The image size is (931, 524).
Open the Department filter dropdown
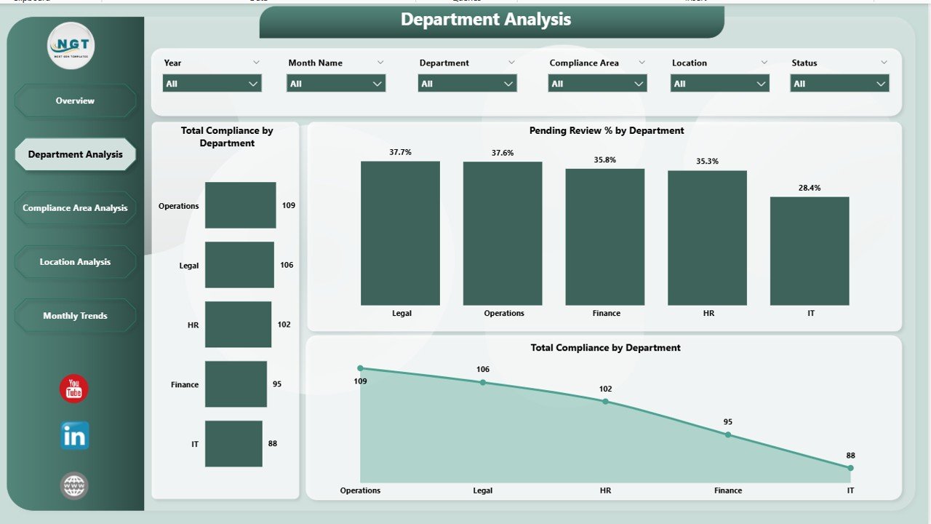click(x=467, y=84)
